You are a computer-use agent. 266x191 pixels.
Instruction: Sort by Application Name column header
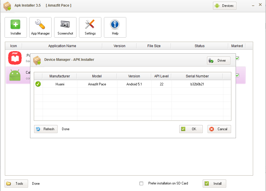[x=62, y=46]
